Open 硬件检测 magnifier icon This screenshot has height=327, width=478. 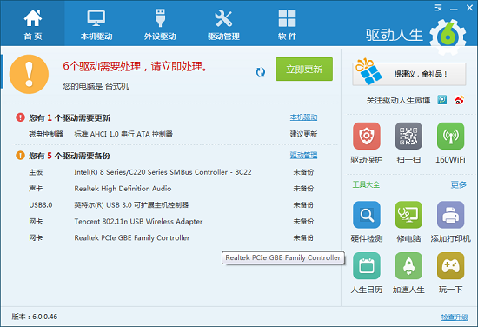click(367, 215)
